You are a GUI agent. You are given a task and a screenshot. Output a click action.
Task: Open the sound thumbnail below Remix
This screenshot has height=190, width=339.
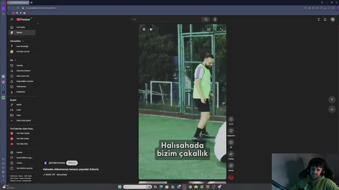point(231,177)
